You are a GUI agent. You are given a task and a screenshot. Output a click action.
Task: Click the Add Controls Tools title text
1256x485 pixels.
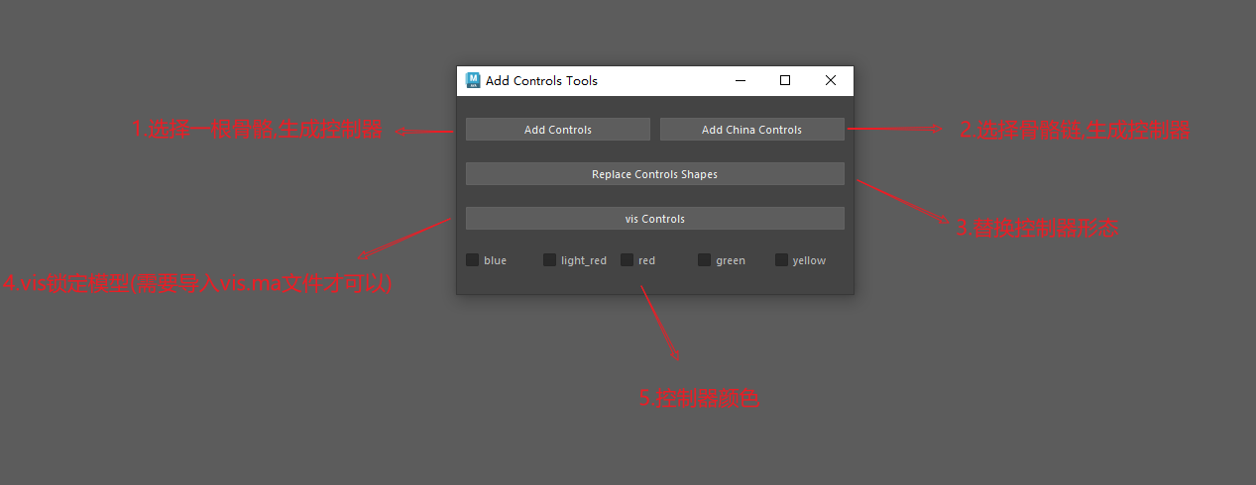tap(541, 81)
